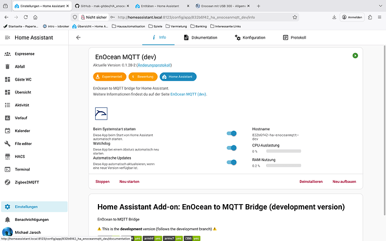Open the Terminal add-on panel

(34, 169)
